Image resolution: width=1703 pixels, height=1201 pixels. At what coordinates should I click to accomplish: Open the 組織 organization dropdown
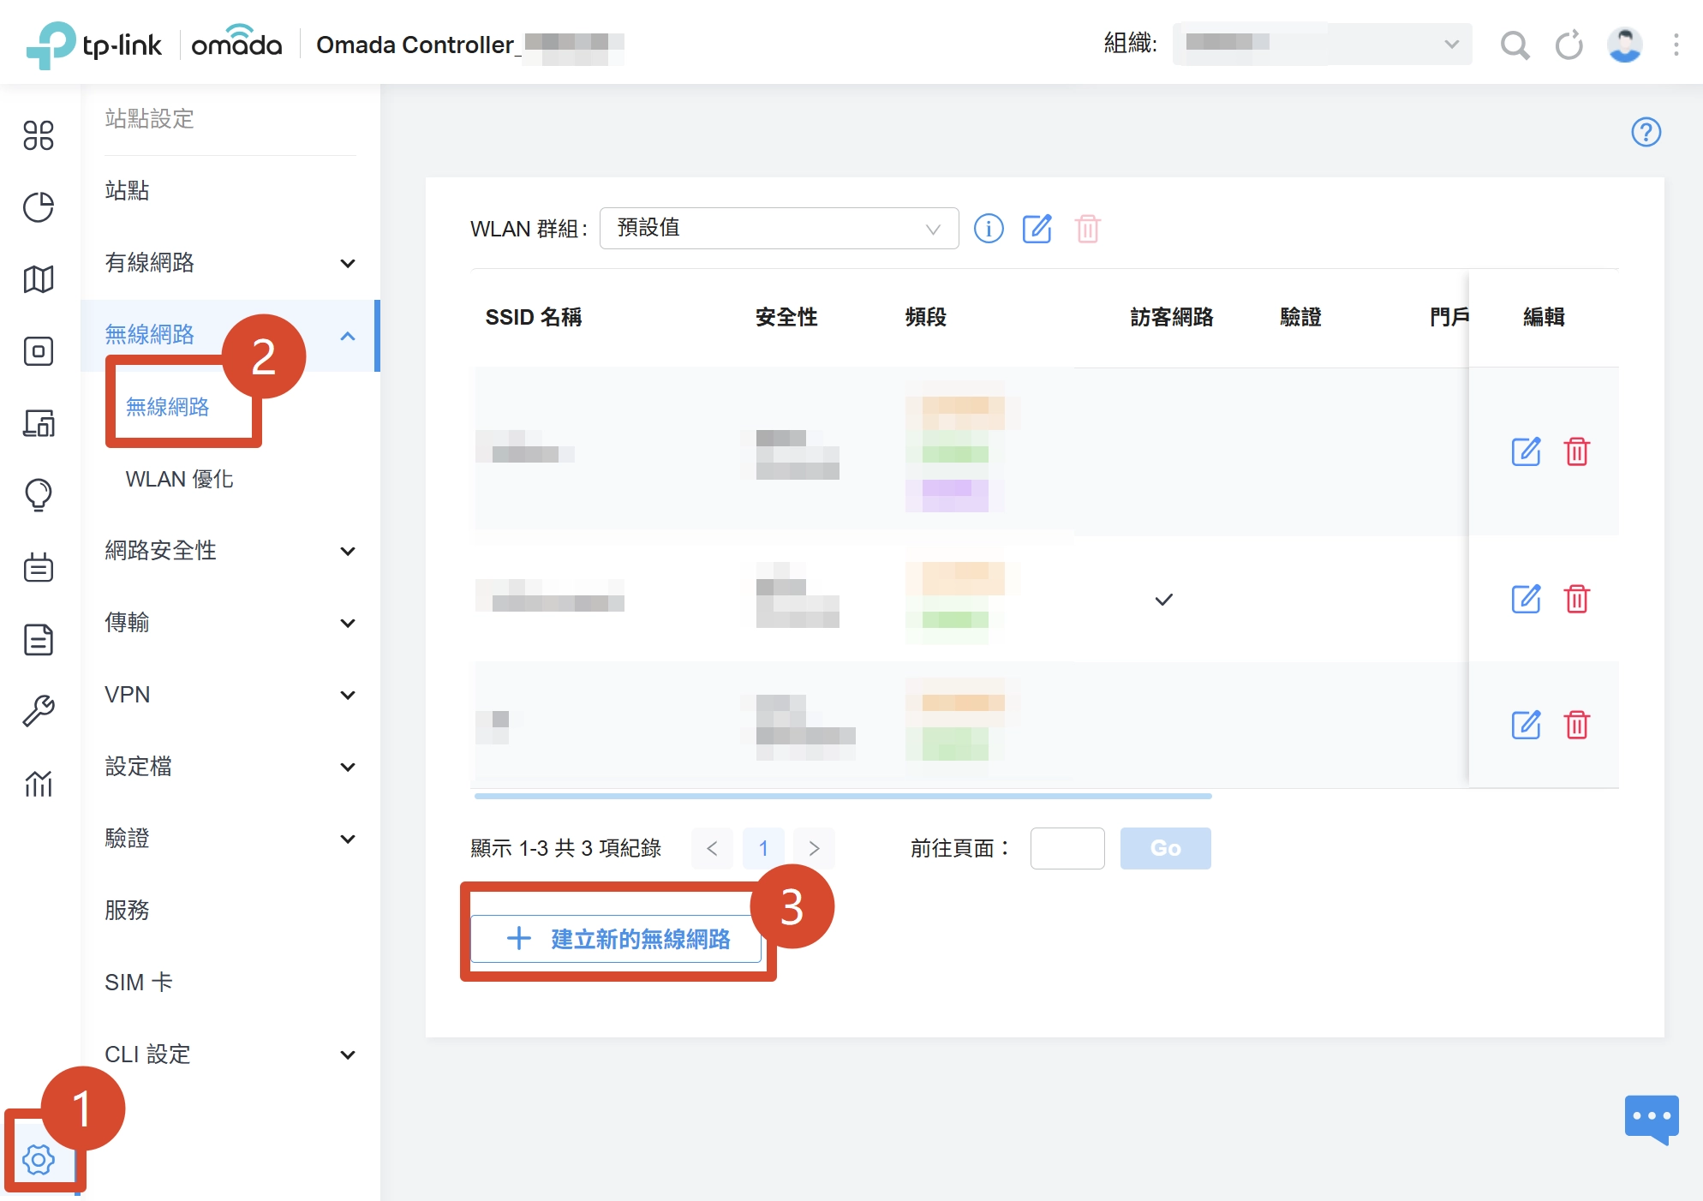pos(1322,44)
